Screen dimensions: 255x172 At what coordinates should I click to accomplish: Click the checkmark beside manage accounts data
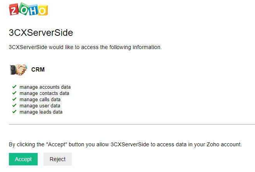pyautogui.click(x=14, y=86)
